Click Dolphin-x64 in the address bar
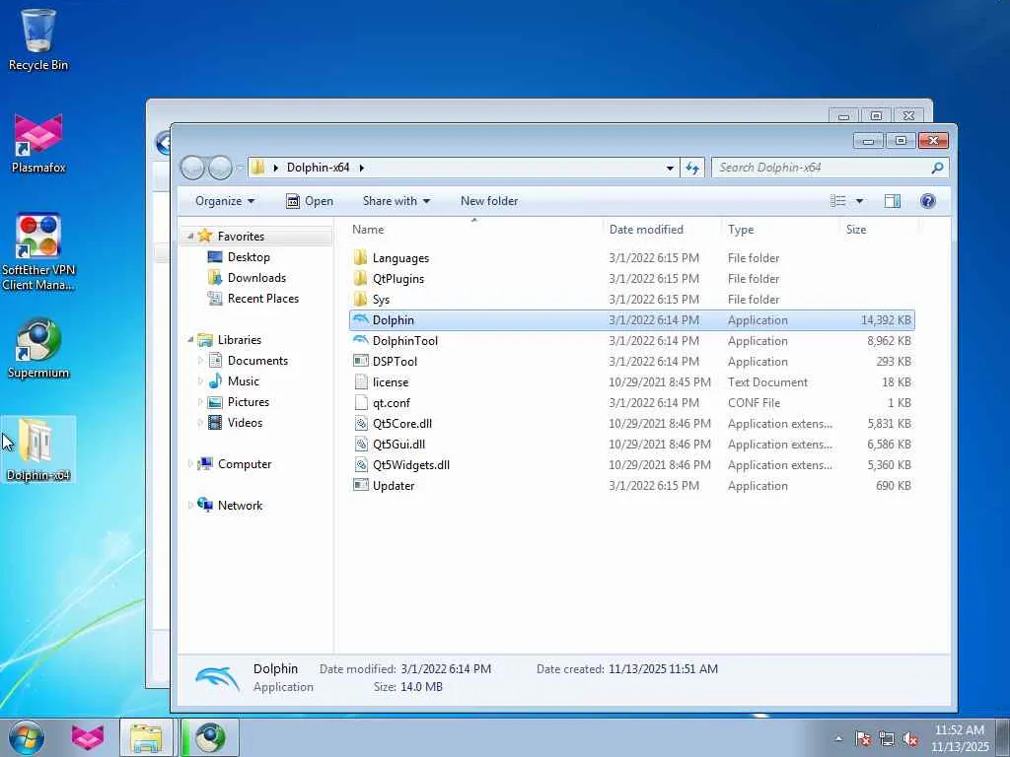Viewport: 1010px width, 757px height. (318, 168)
